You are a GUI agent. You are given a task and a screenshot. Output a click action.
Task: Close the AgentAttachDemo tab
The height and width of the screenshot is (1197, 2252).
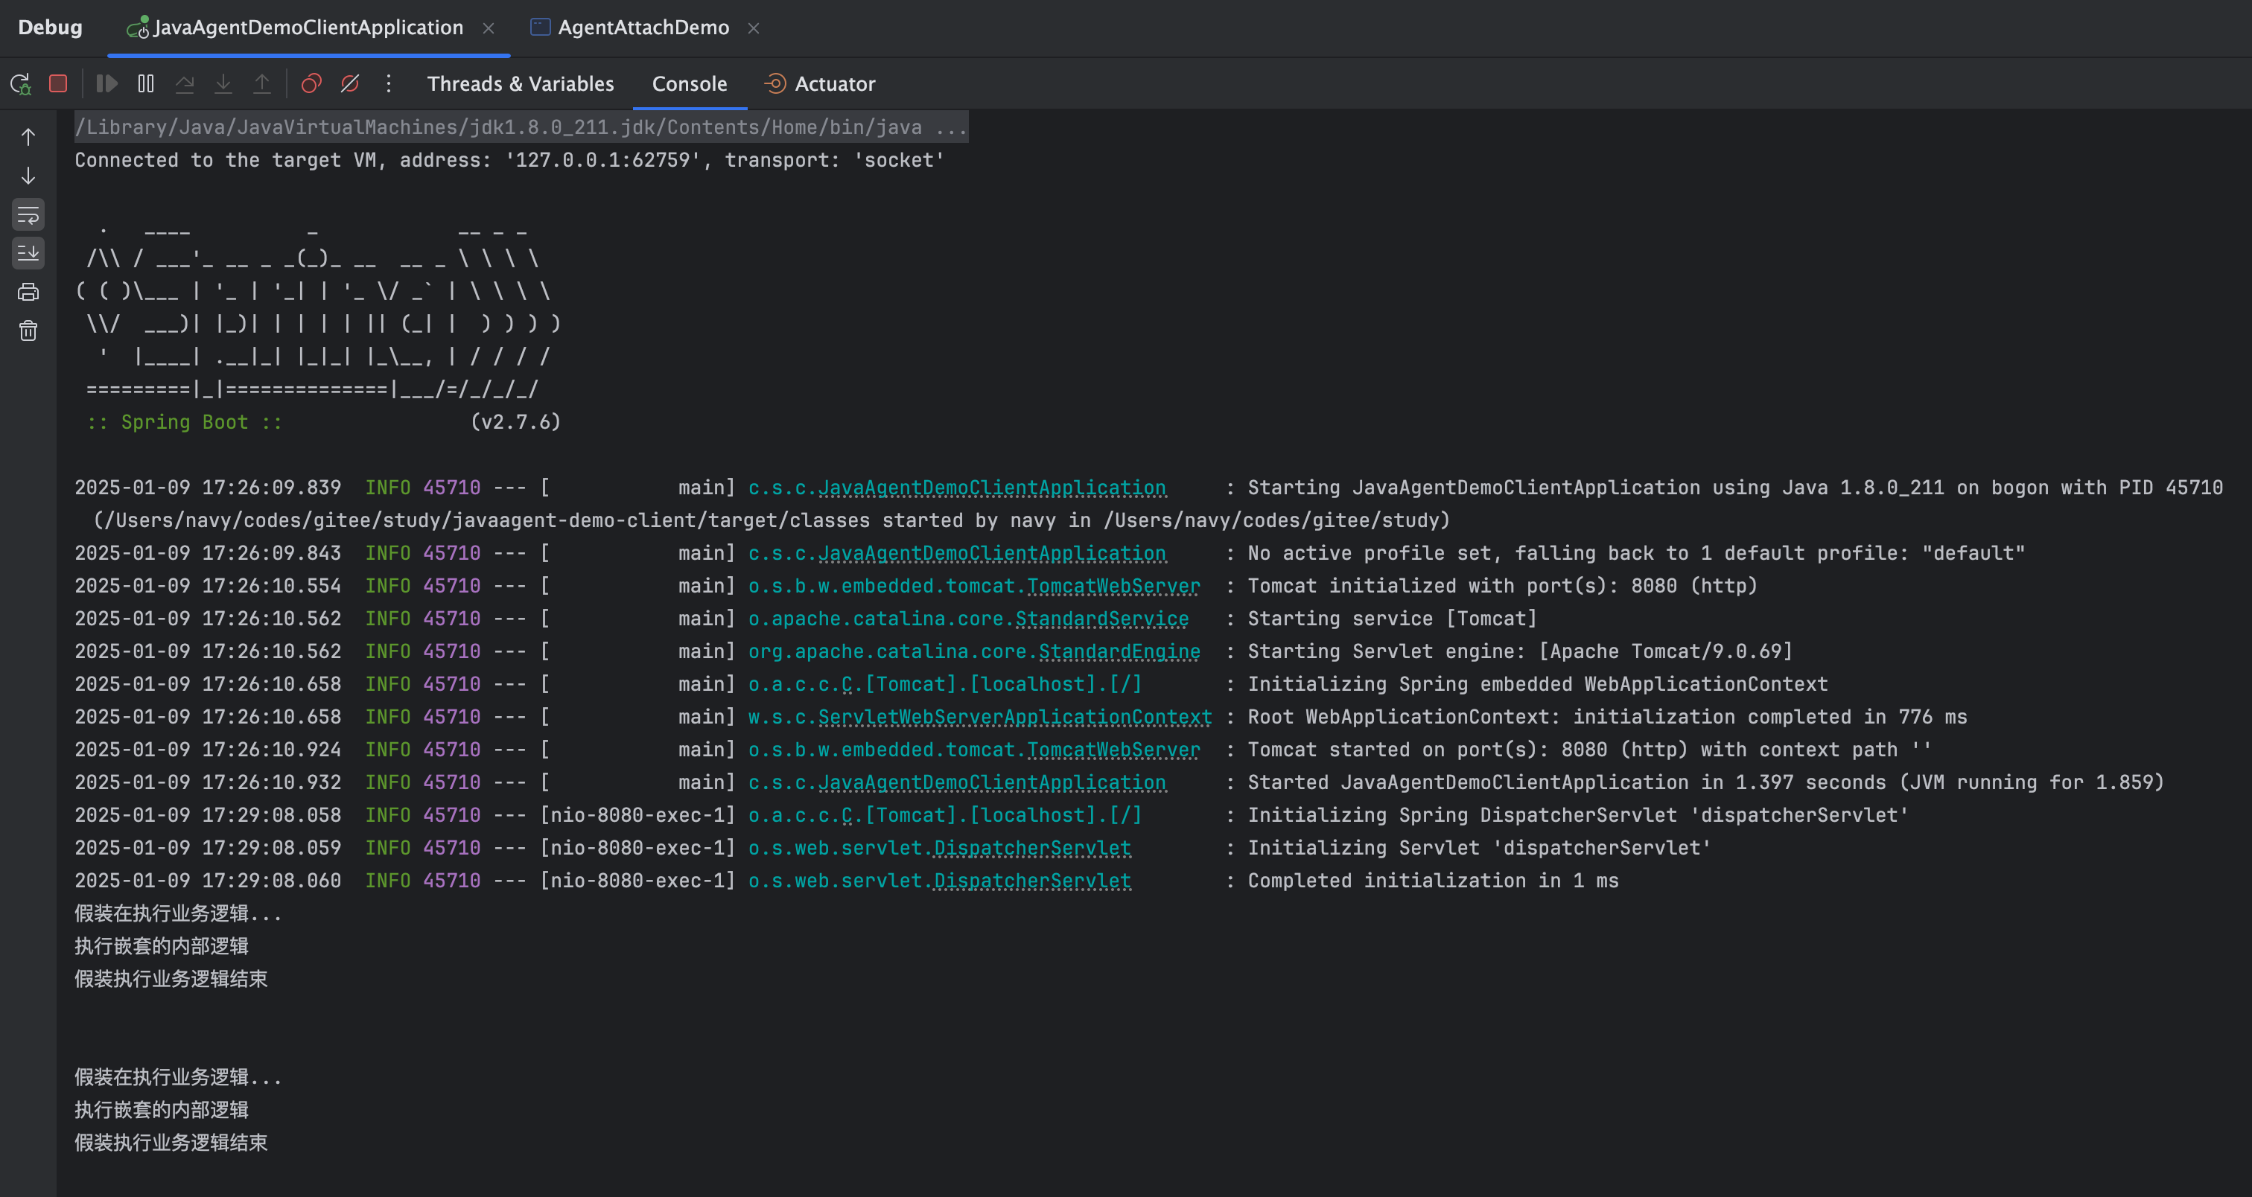click(x=754, y=29)
